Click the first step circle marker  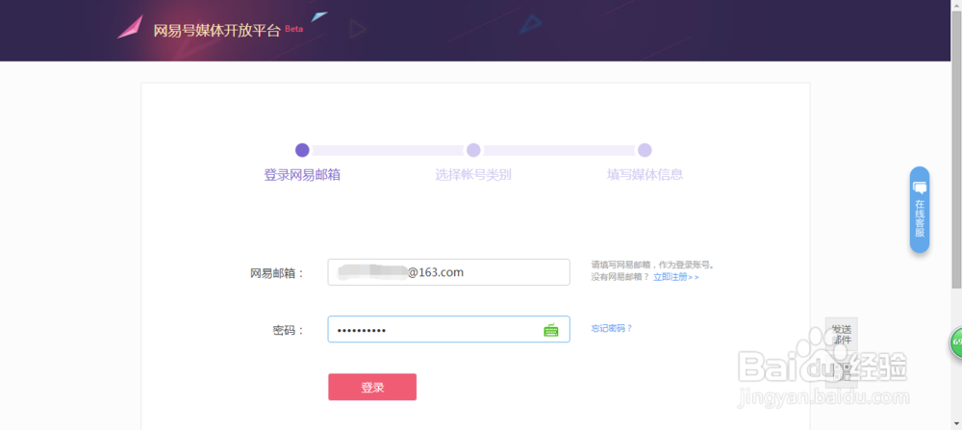click(302, 150)
